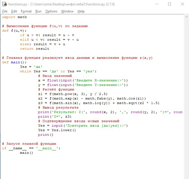Viewport: 189px width, 179px height.
Task: Click on the z3 calculation line
Action: 99,103
